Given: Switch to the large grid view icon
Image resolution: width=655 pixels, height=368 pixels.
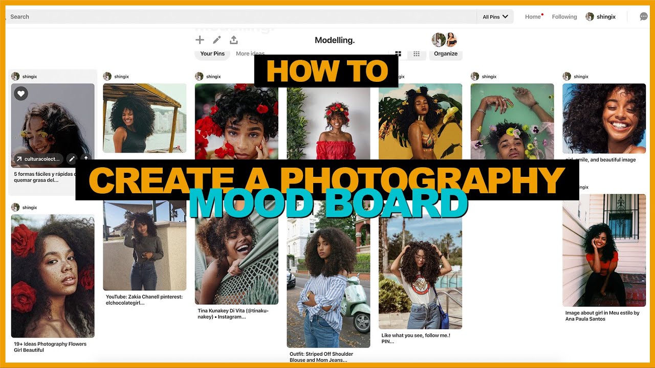Looking at the screenshot, I should click(398, 54).
